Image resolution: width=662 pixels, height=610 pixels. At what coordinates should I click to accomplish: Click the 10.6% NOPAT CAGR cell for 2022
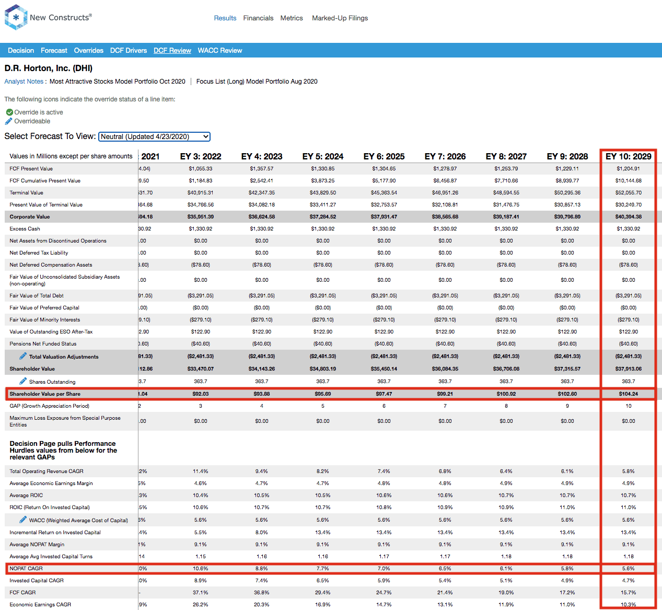pos(201,569)
